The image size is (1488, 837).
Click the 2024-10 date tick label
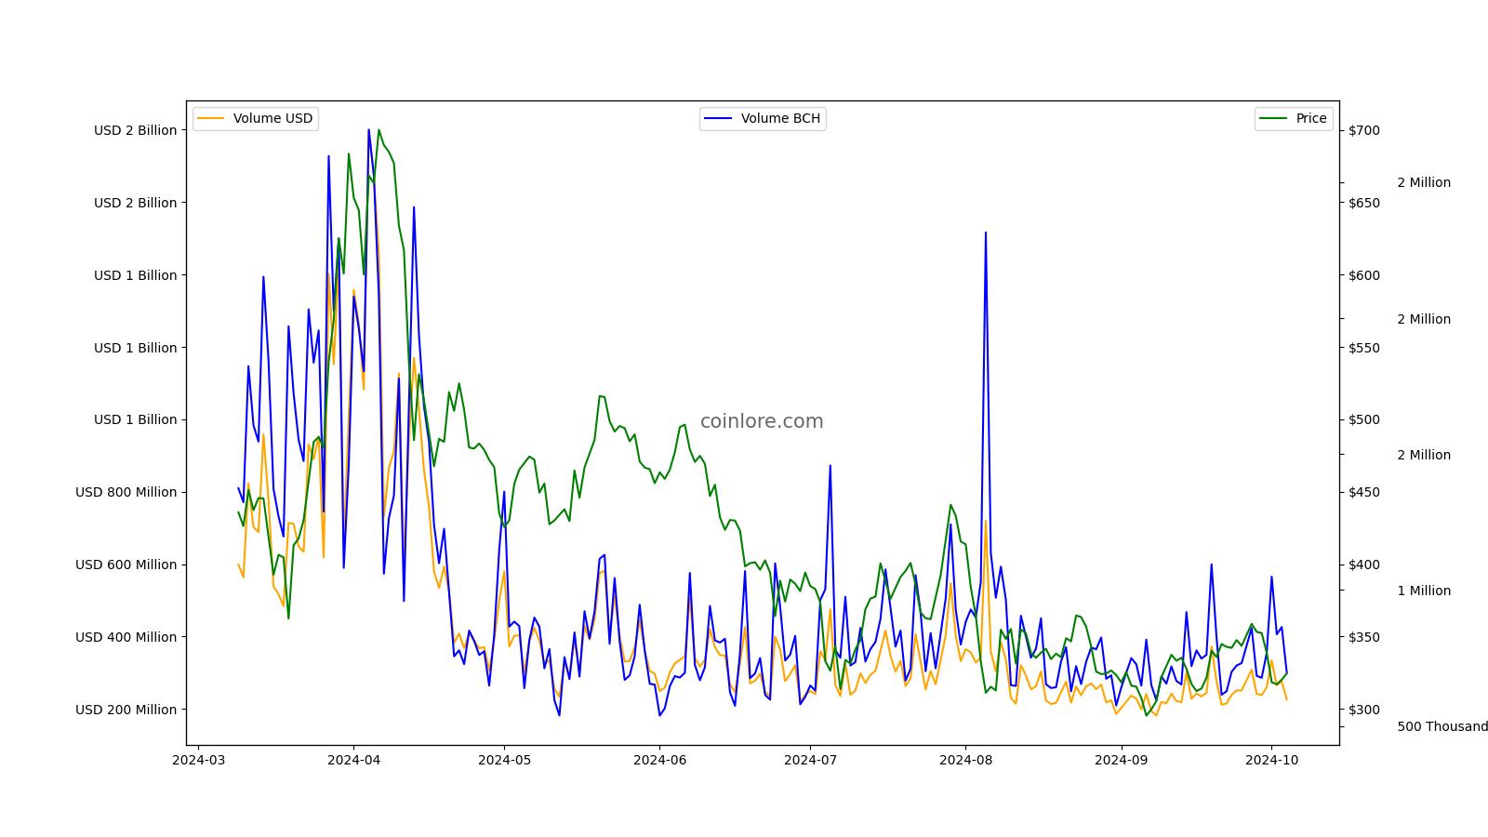(1271, 759)
